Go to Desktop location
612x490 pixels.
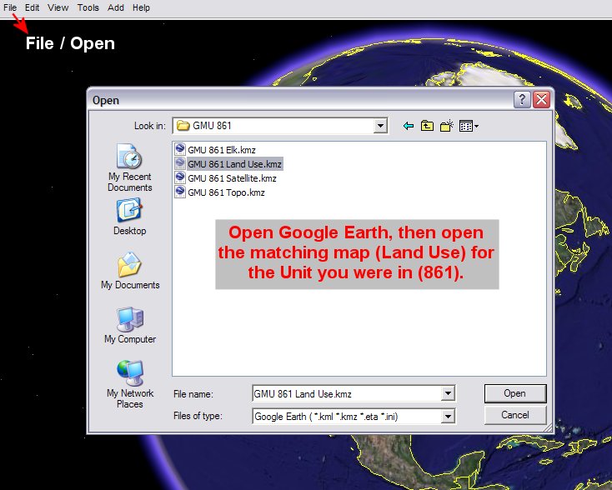130,217
